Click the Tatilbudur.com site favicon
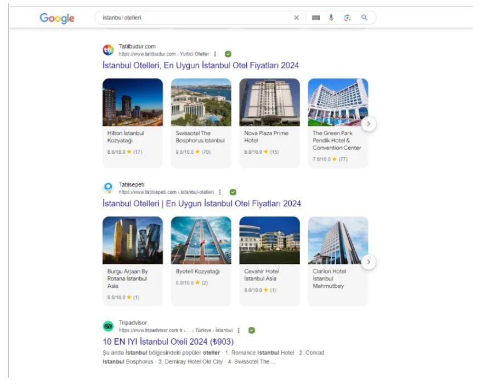This screenshot has height=388, width=493. [108, 50]
